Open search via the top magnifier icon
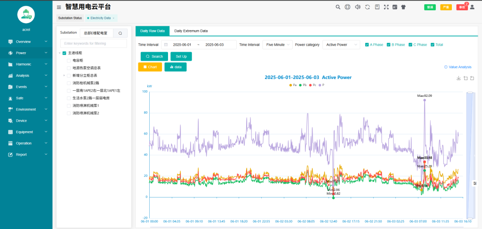 point(338,7)
